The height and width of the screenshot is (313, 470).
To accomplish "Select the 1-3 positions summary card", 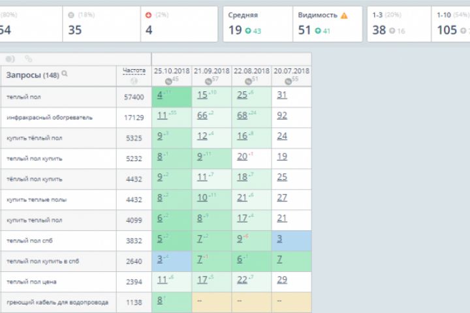I will (x=399, y=24).
